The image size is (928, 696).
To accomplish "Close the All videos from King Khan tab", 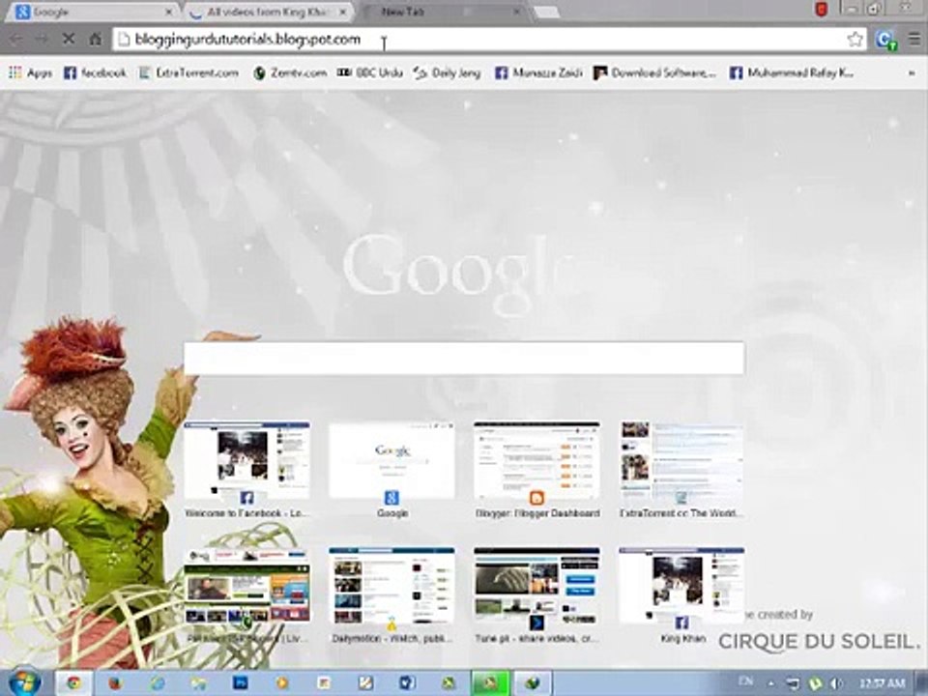I will click(342, 12).
